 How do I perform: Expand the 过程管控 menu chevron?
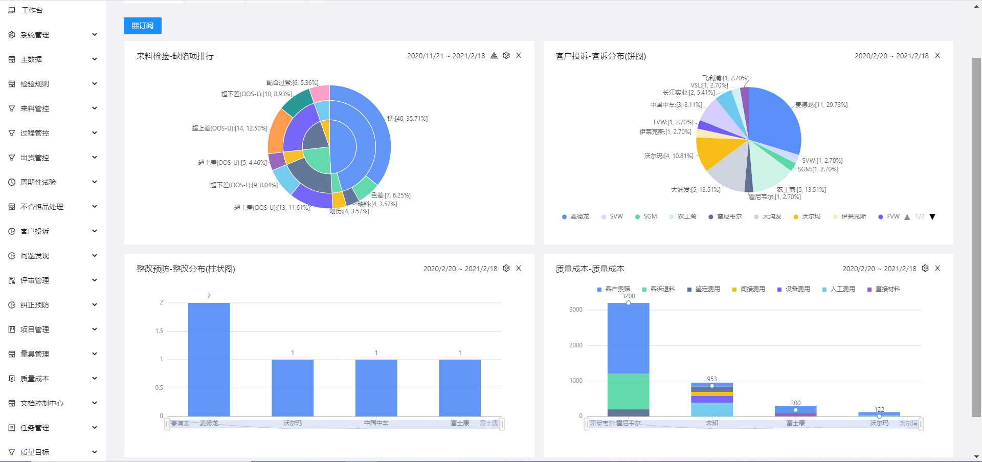pos(95,133)
